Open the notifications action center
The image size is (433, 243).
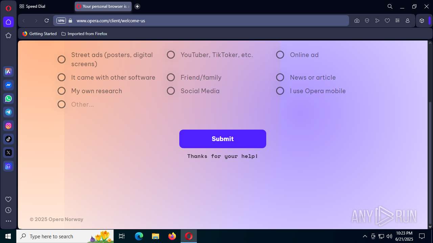422,236
